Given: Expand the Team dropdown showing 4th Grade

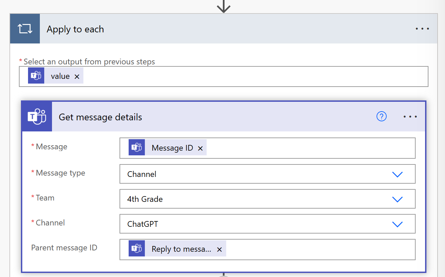Looking at the screenshot, I should click(x=397, y=199).
